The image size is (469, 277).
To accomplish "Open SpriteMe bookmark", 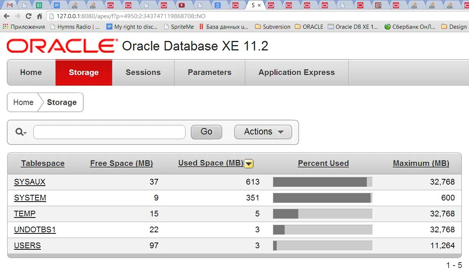I will pos(179,27).
